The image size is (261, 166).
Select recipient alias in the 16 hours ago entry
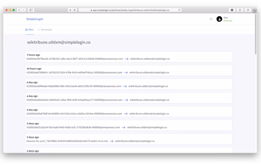[149, 72]
